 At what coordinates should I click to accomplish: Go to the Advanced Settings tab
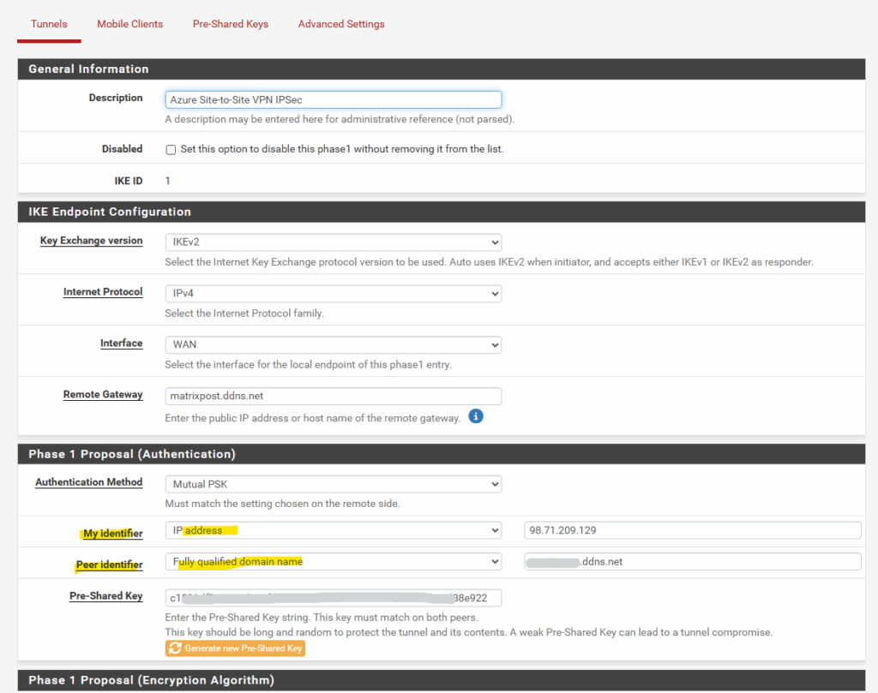(341, 24)
